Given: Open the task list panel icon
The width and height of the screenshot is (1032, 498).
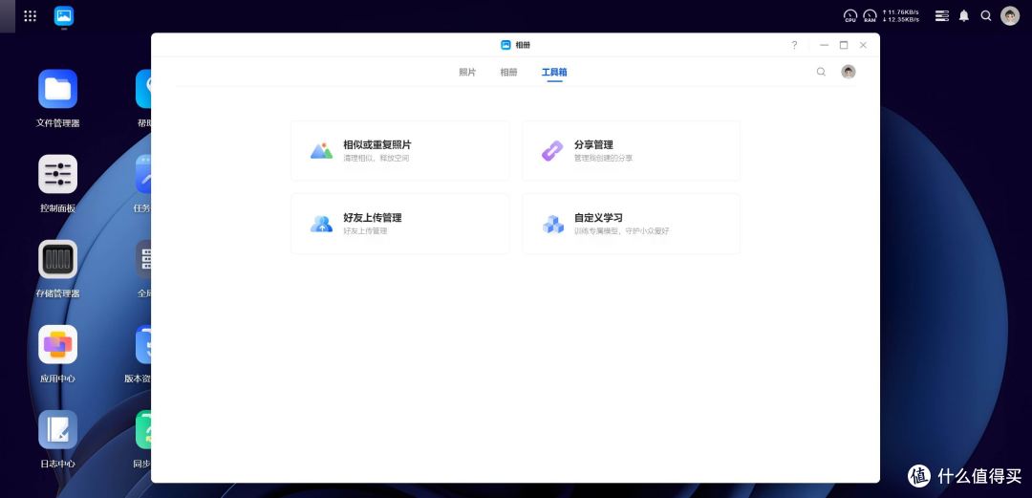Looking at the screenshot, I should [x=942, y=16].
